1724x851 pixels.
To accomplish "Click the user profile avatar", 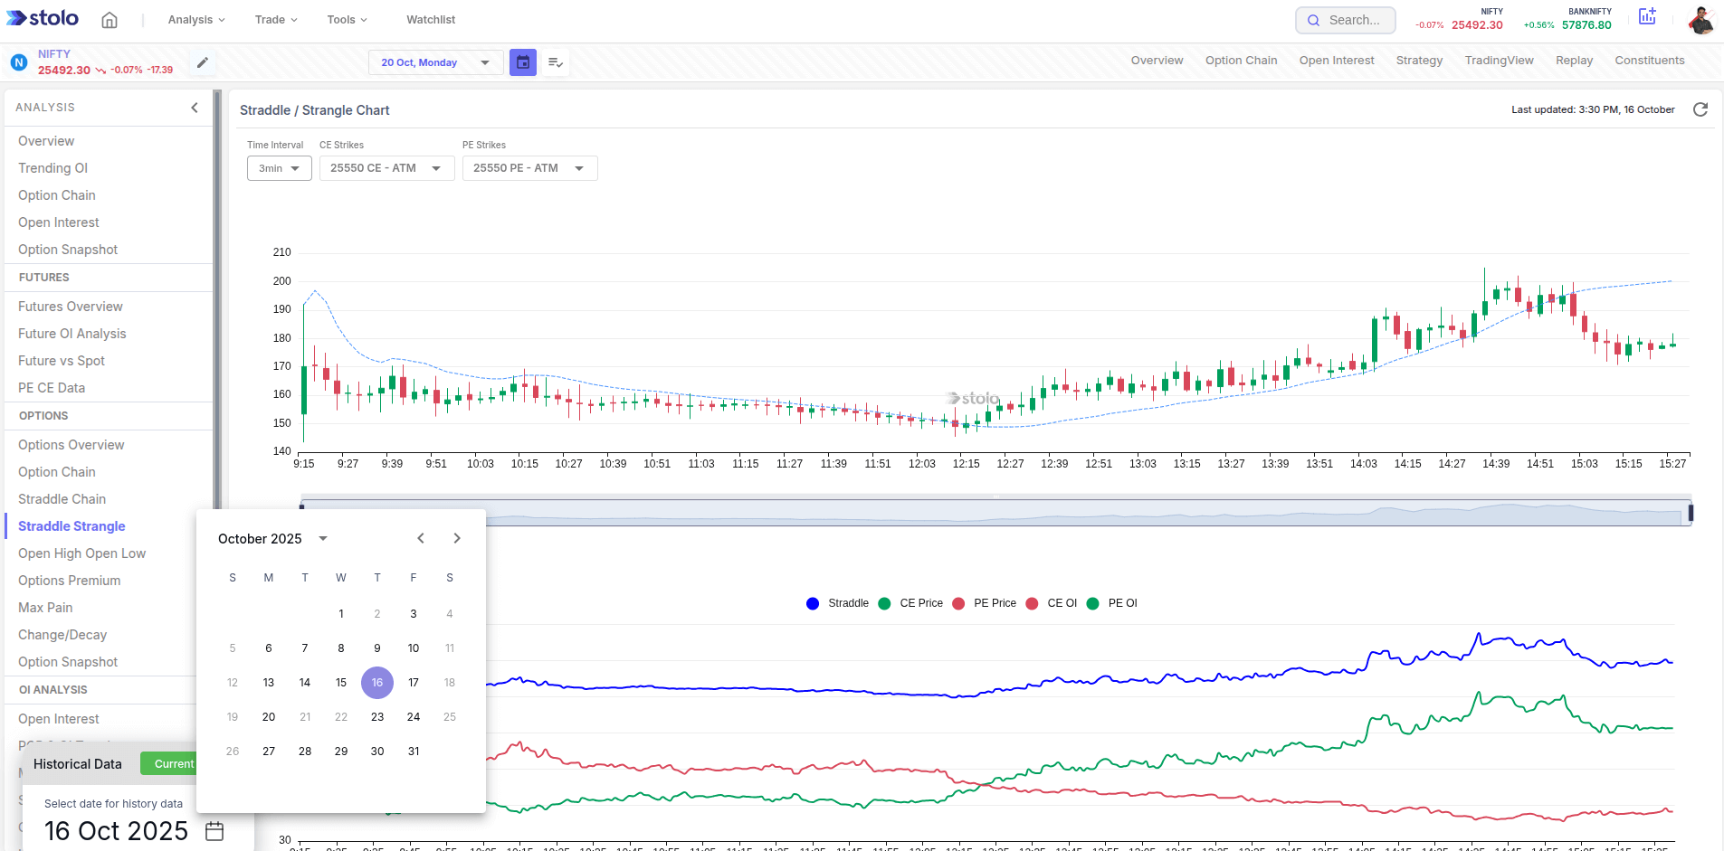I will (x=1700, y=20).
